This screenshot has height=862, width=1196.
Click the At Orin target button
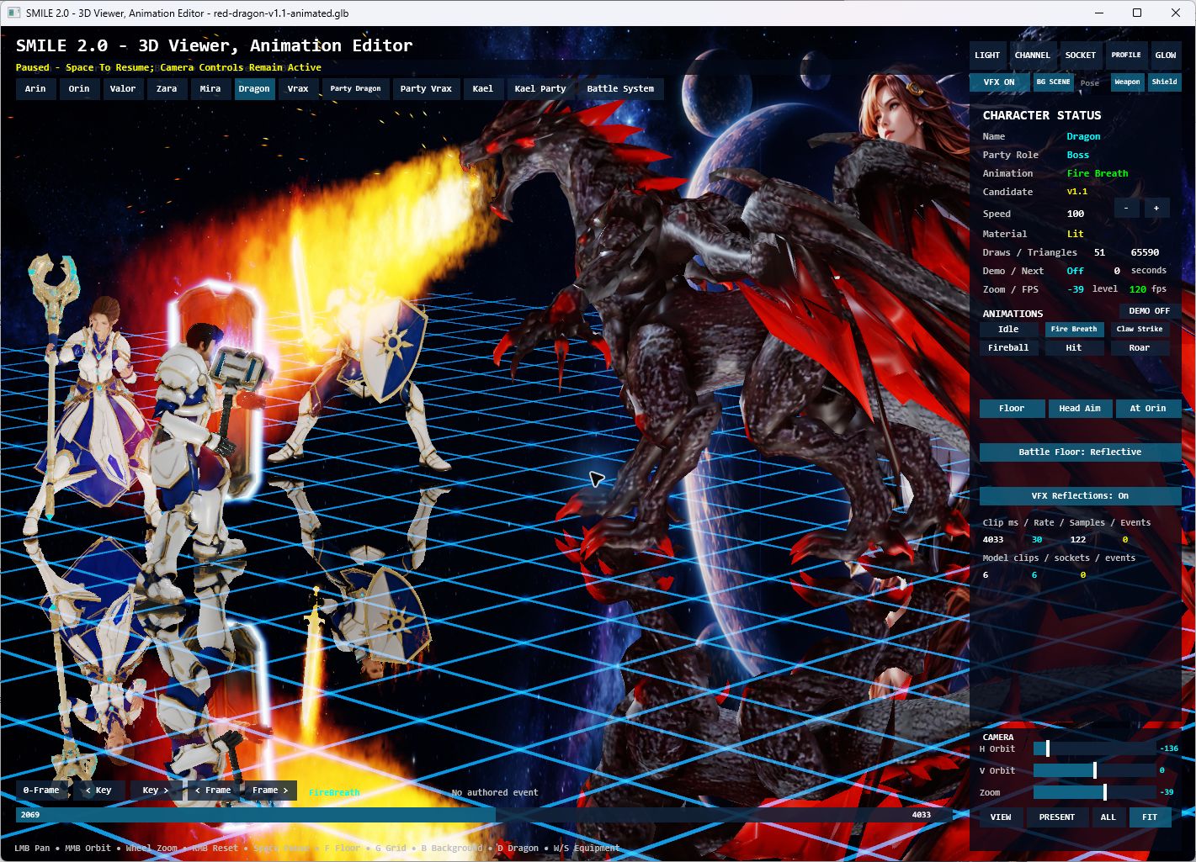(1148, 408)
